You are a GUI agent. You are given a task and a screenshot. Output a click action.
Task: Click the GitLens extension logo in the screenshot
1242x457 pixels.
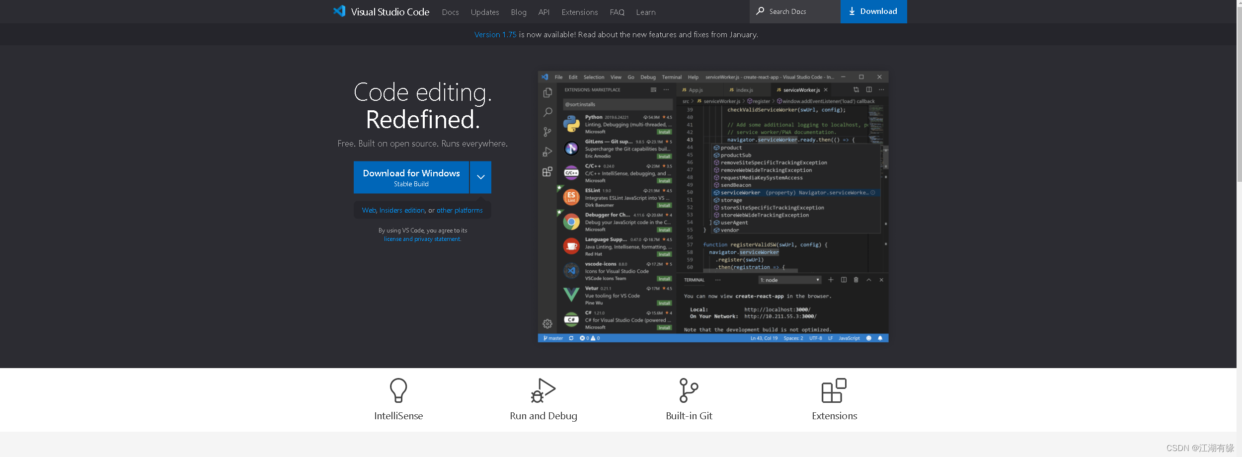pos(571,148)
